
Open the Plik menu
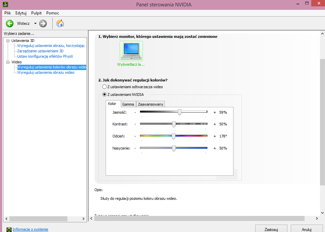[7, 13]
